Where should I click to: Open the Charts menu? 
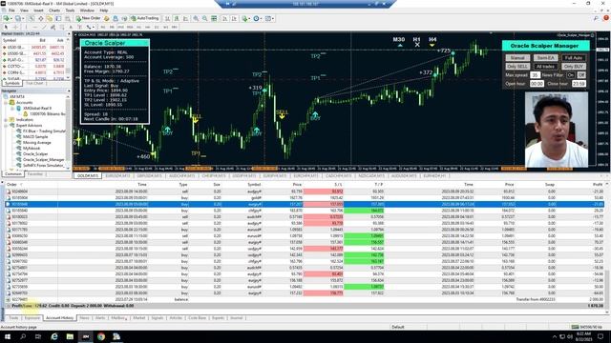tap(54, 10)
